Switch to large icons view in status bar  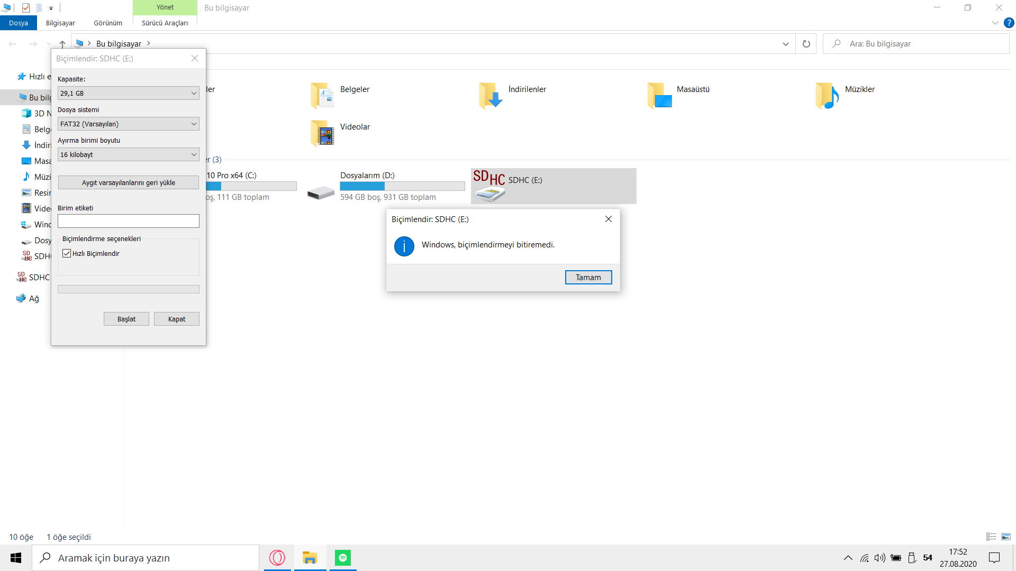point(1005,537)
